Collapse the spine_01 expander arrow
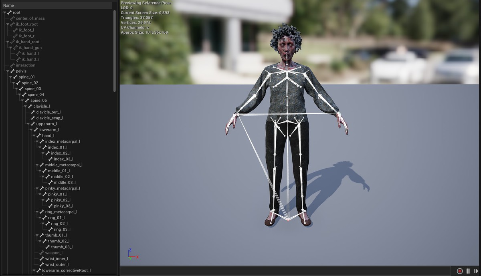 click(x=10, y=77)
